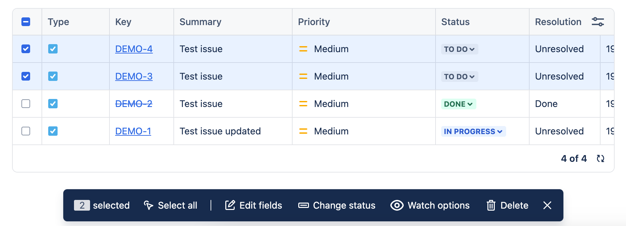626x226 pixels.
Task: Open DEMO-4 TO DO status dropdown
Action: tap(459, 49)
